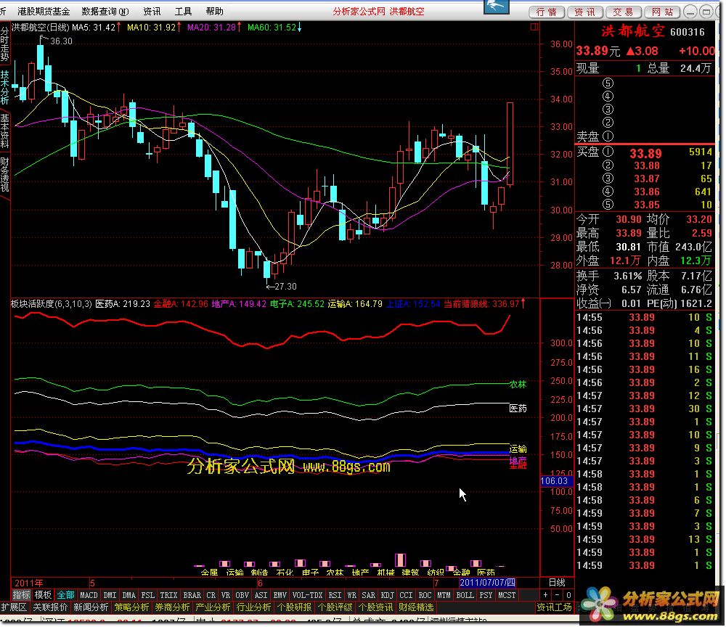Select the FSL indicator
This screenshot has width=726, height=627.
pyautogui.click(x=147, y=595)
